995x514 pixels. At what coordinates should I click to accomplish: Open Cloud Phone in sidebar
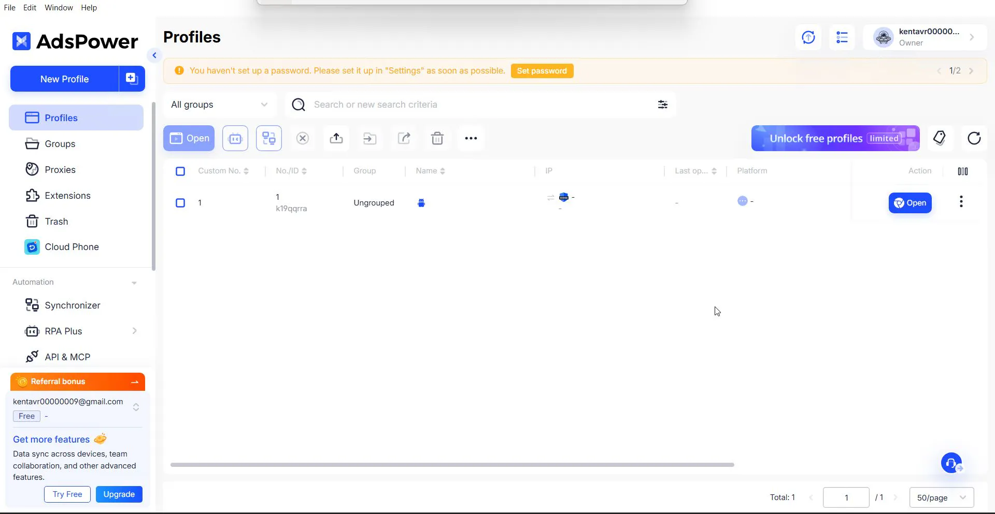(x=76, y=247)
